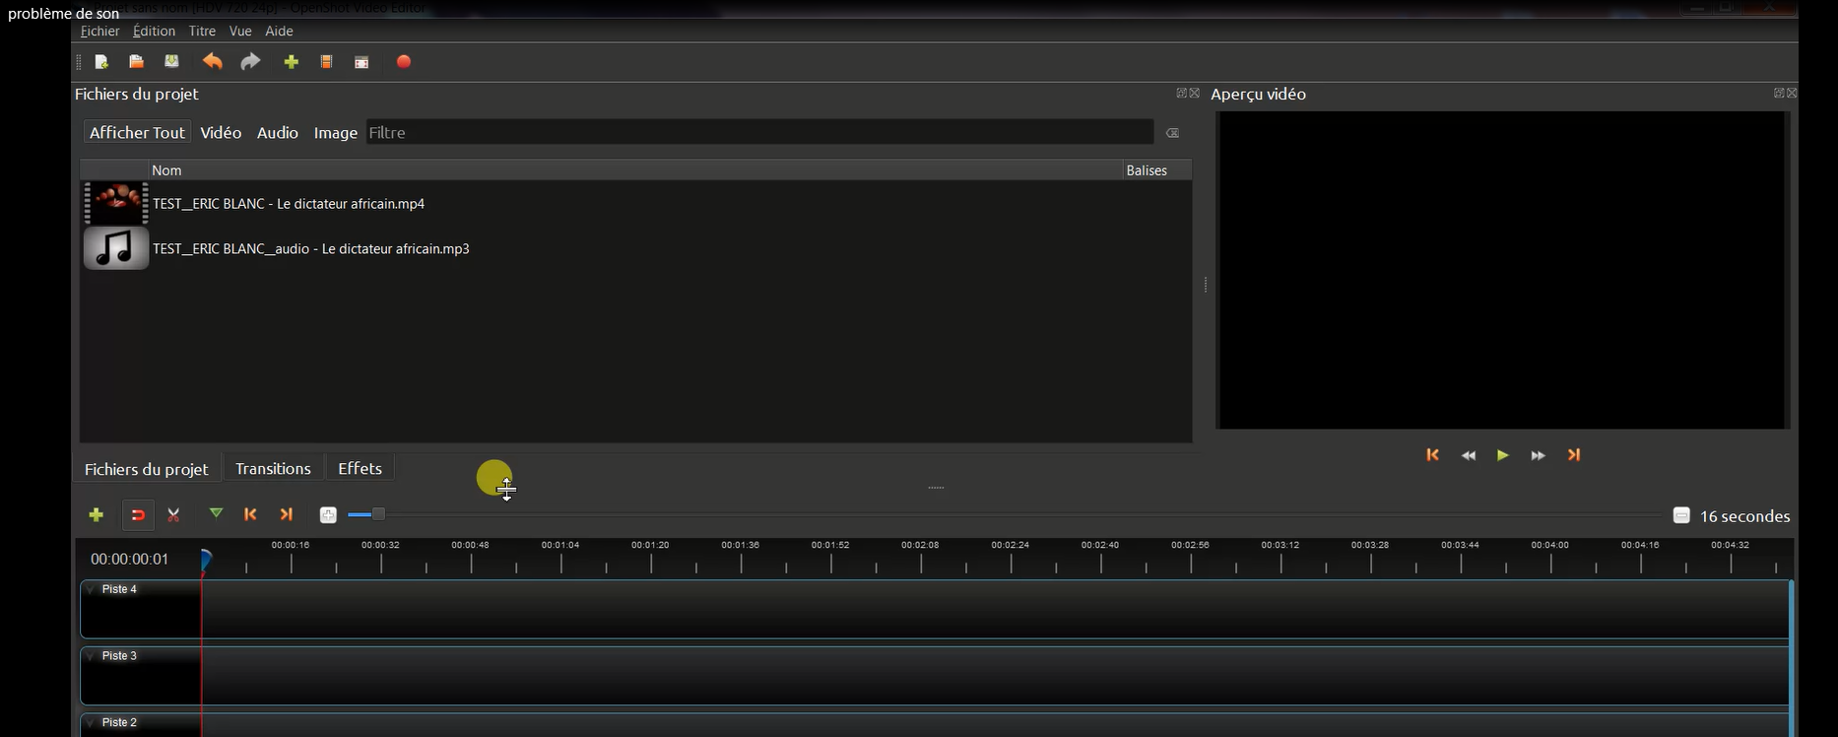Select "TEST__ERIC BLANC - Le dictateur africain.mp4"

coord(289,204)
